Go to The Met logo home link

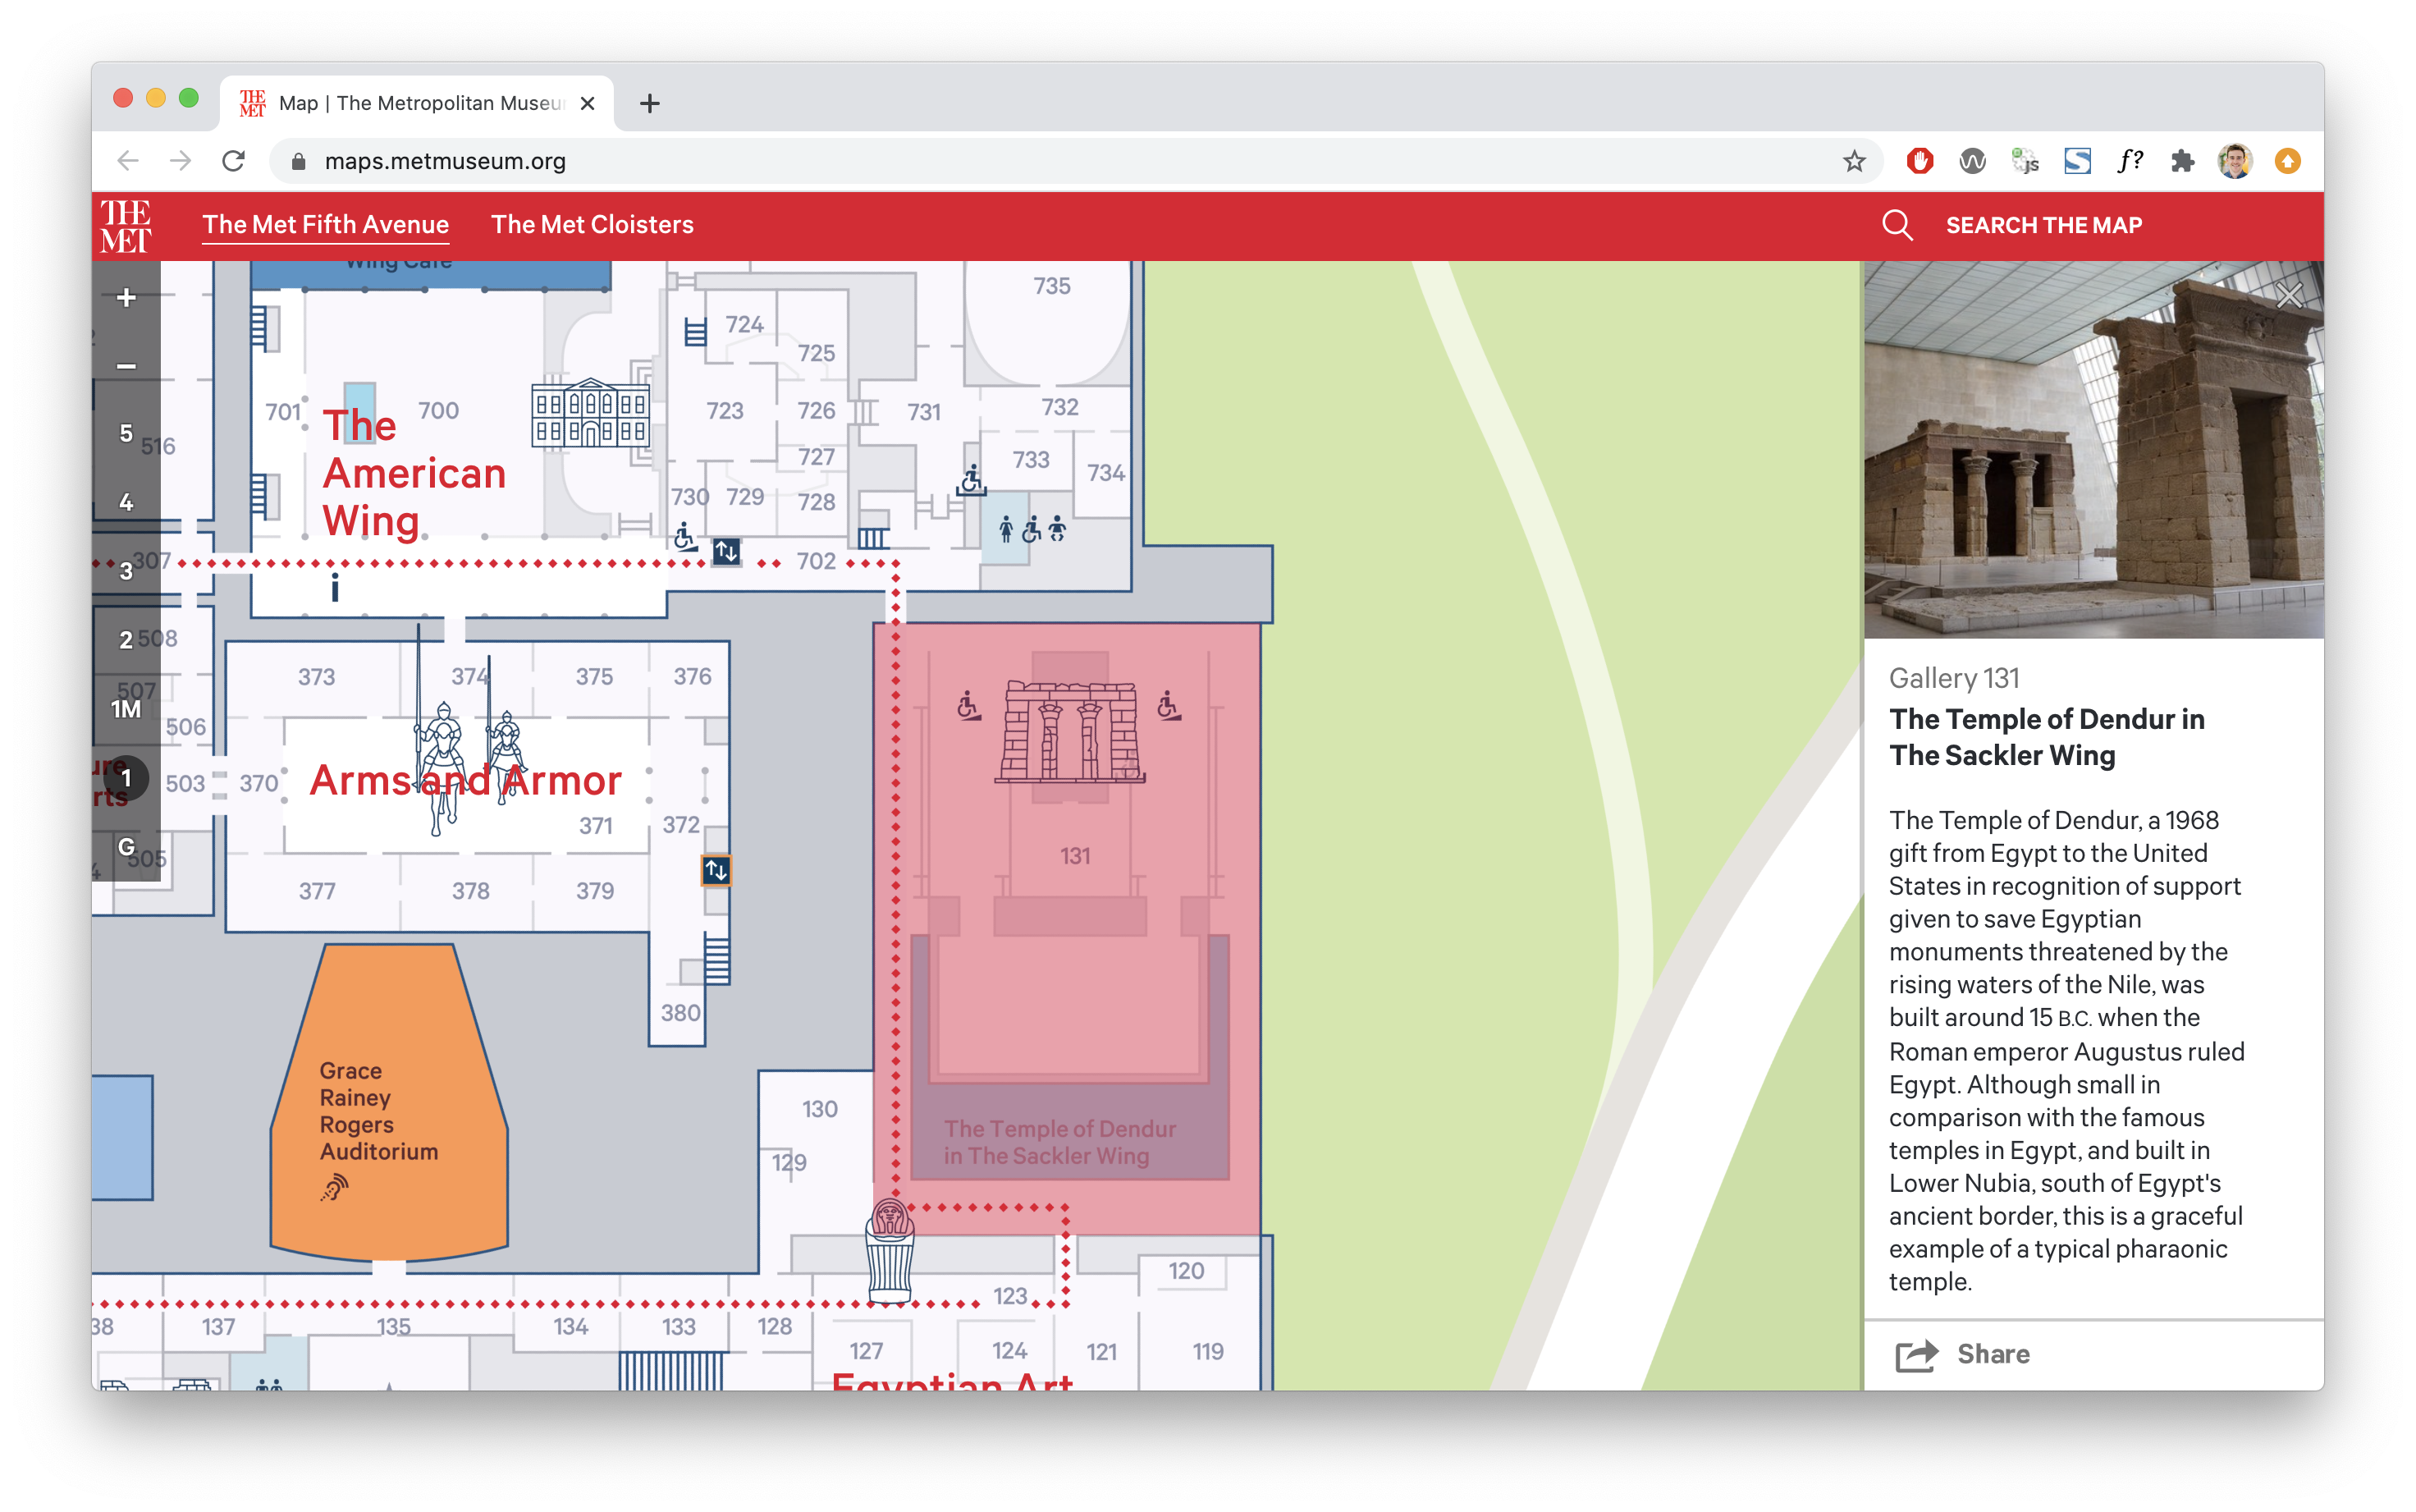[126, 226]
